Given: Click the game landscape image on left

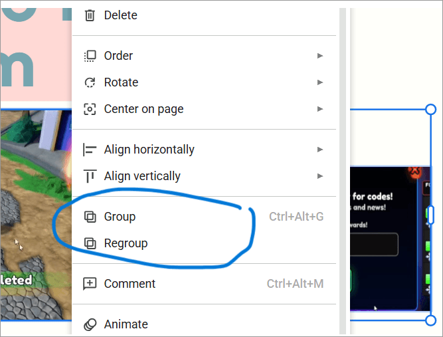Looking at the screenshot, I should click(36, 215).
